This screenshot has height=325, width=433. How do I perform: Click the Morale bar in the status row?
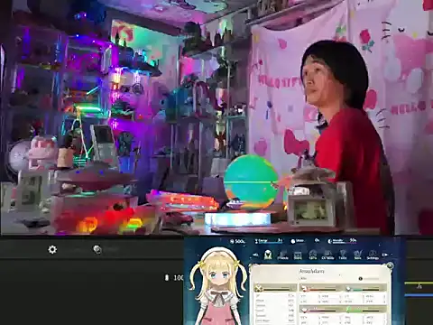tap(342, 241)
